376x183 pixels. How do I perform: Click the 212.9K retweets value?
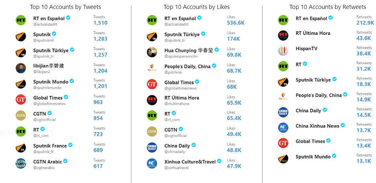[365, 23]
